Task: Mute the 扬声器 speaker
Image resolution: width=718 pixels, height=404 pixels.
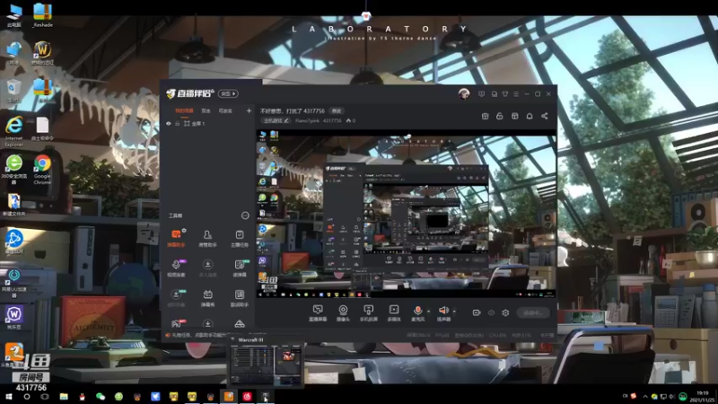Action: 443,312
